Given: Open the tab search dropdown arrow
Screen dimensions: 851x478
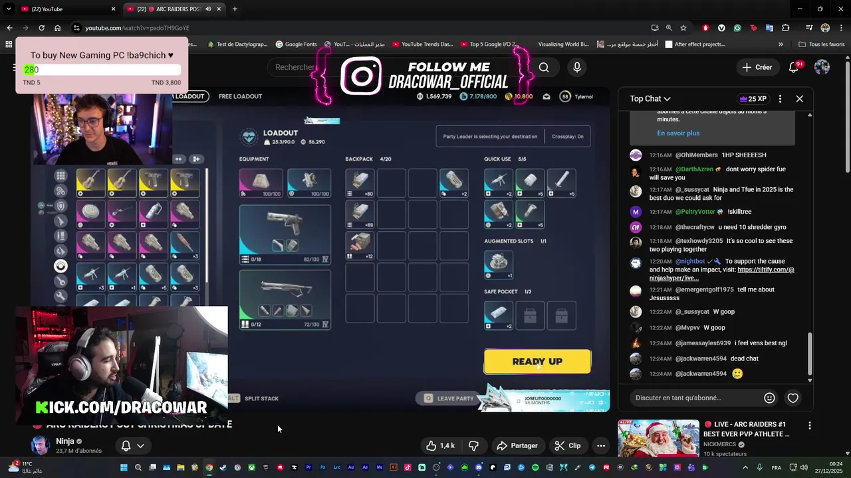Looking at the screenshot, I should 9,9.
